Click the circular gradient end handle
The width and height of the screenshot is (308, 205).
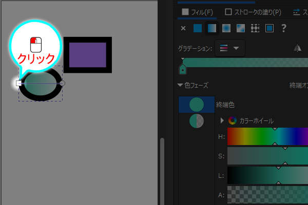62,83
